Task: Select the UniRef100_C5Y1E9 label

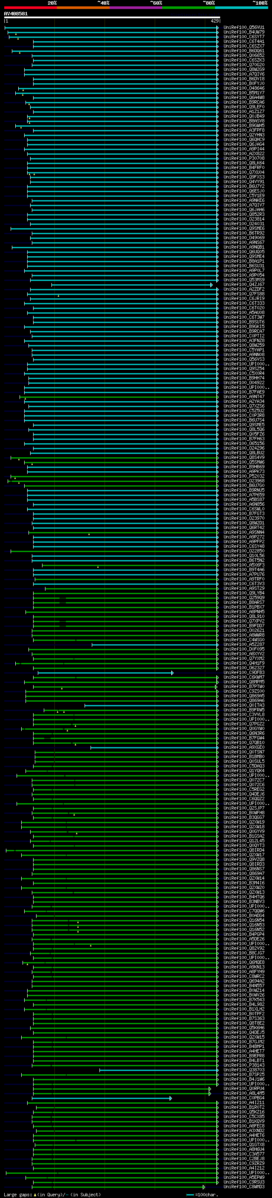Action: (x=244, y=196)
